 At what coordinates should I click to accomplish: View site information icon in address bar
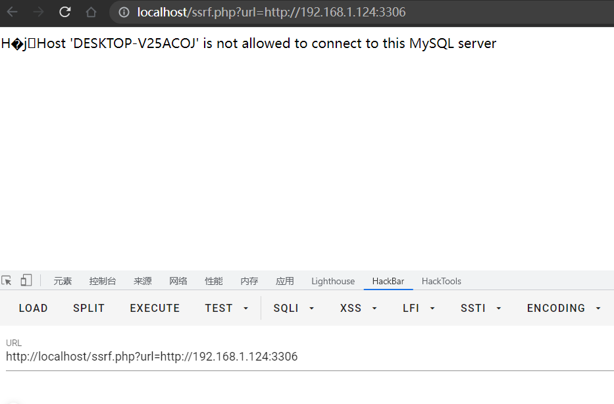124,12
